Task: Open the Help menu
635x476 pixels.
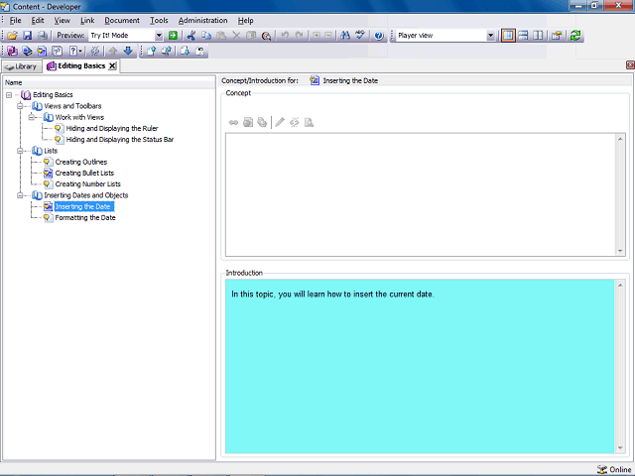Action: coord(245,20)
